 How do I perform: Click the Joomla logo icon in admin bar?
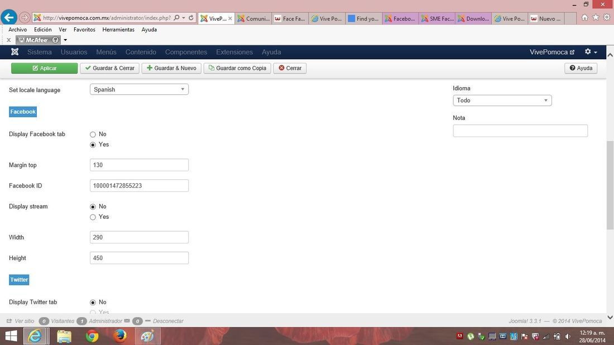pos(15,52)
